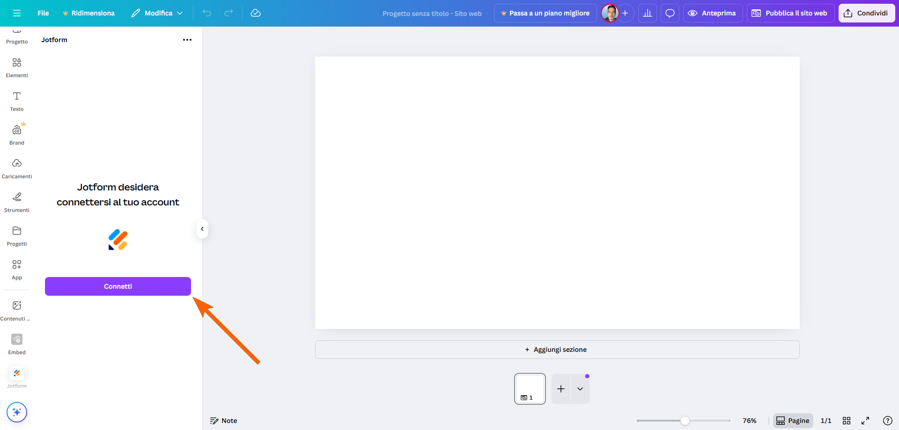This screenshot has height=430, width=899.
Task: Open the Caricamenti uploads panel
Action: pos(17,168)
